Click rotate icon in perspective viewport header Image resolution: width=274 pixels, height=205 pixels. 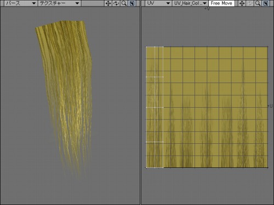click(116, 3)
